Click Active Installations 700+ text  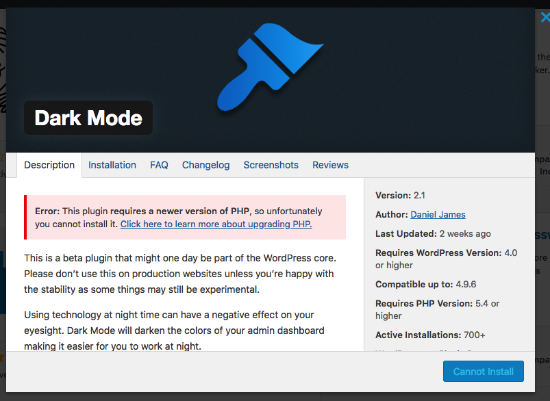[430, 335]
